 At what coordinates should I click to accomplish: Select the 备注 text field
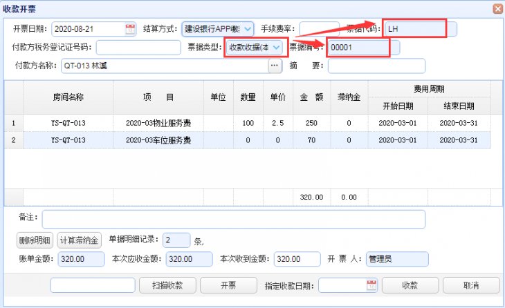coord(233,219)
